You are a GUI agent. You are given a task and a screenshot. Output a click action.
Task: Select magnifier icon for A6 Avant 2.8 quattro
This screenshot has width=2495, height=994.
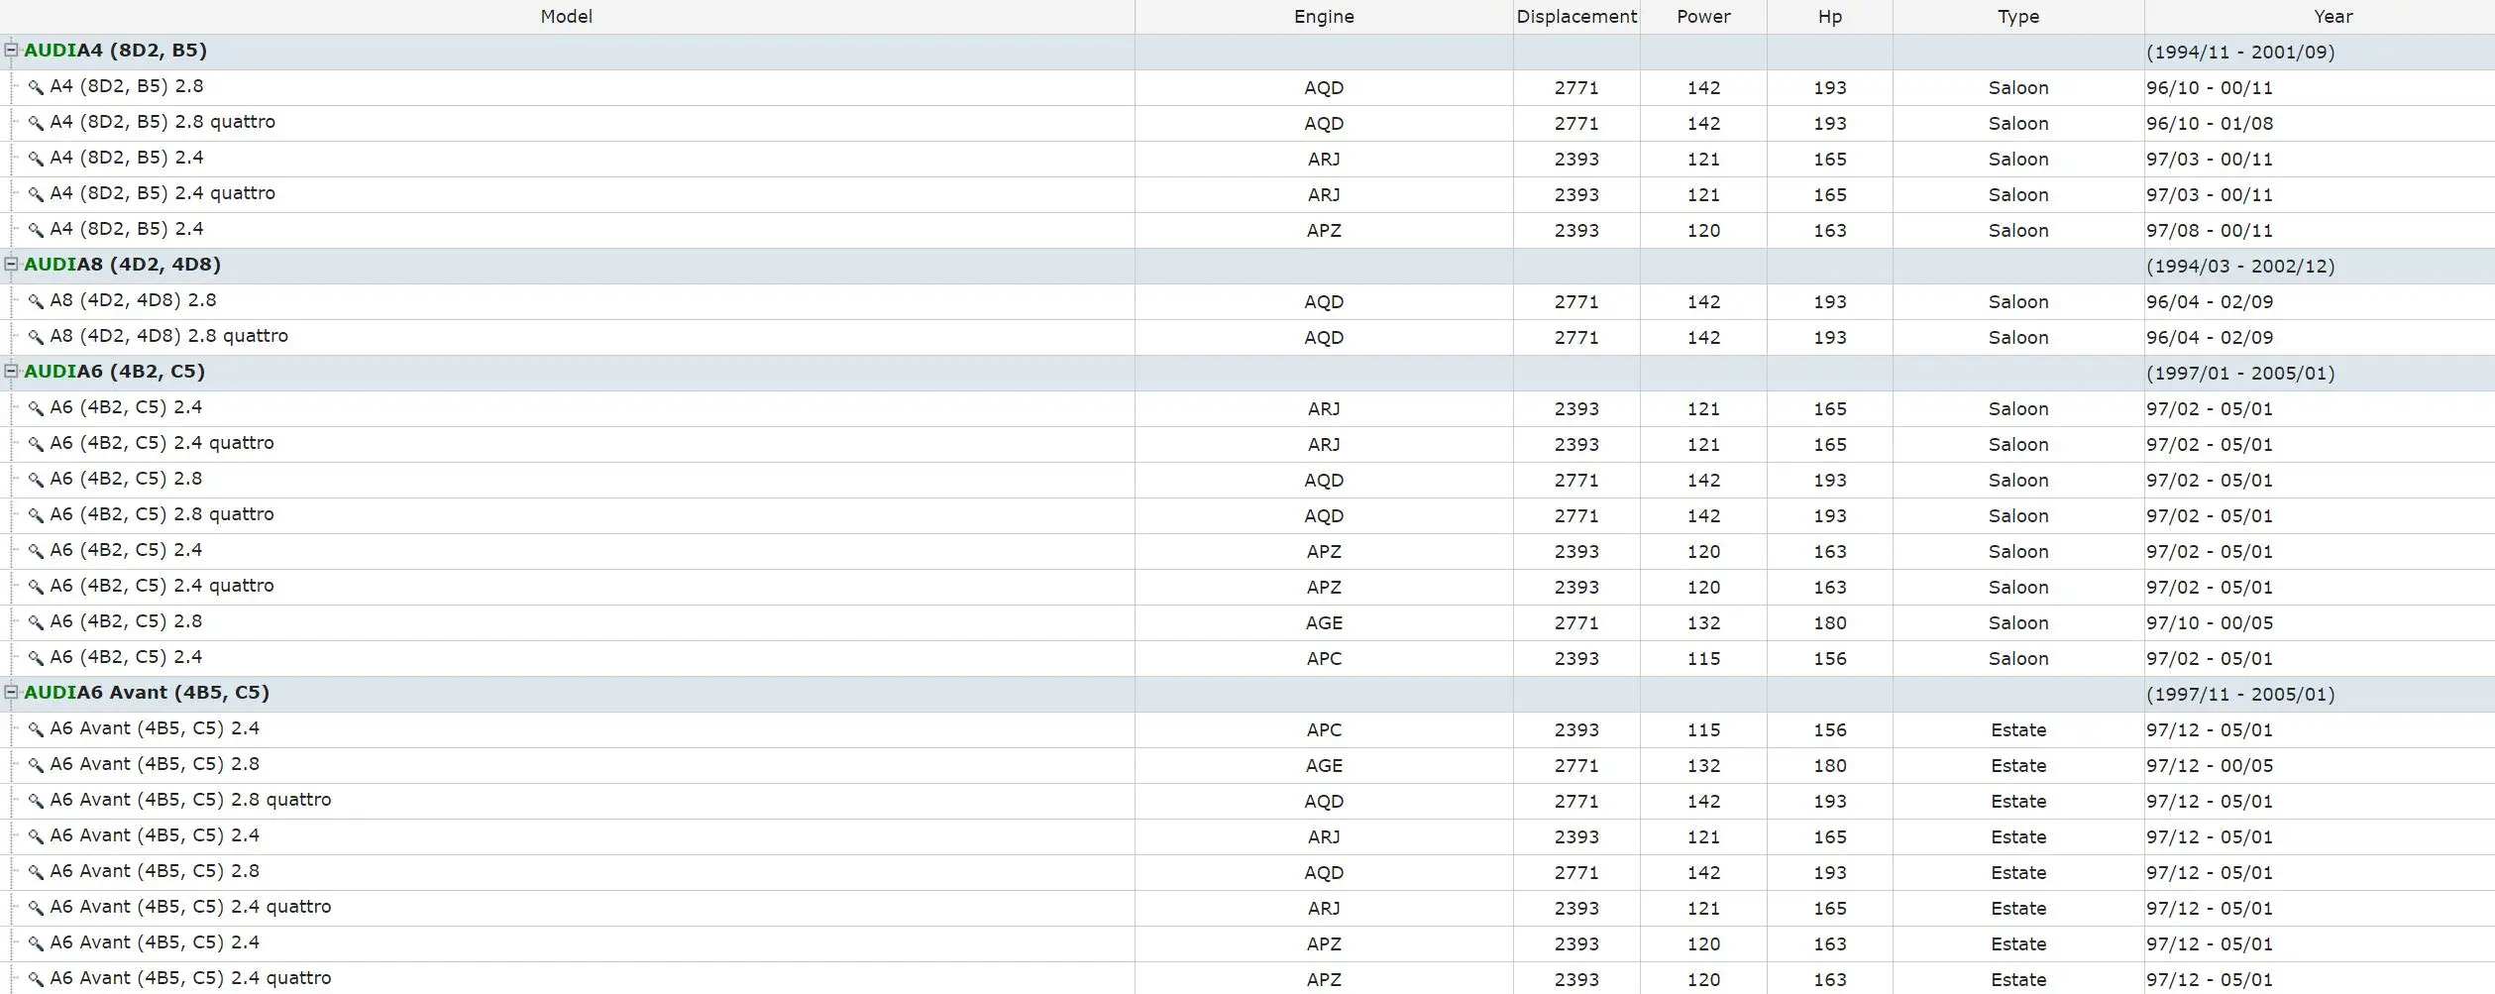pyautogui.click(x=36, y=801)
